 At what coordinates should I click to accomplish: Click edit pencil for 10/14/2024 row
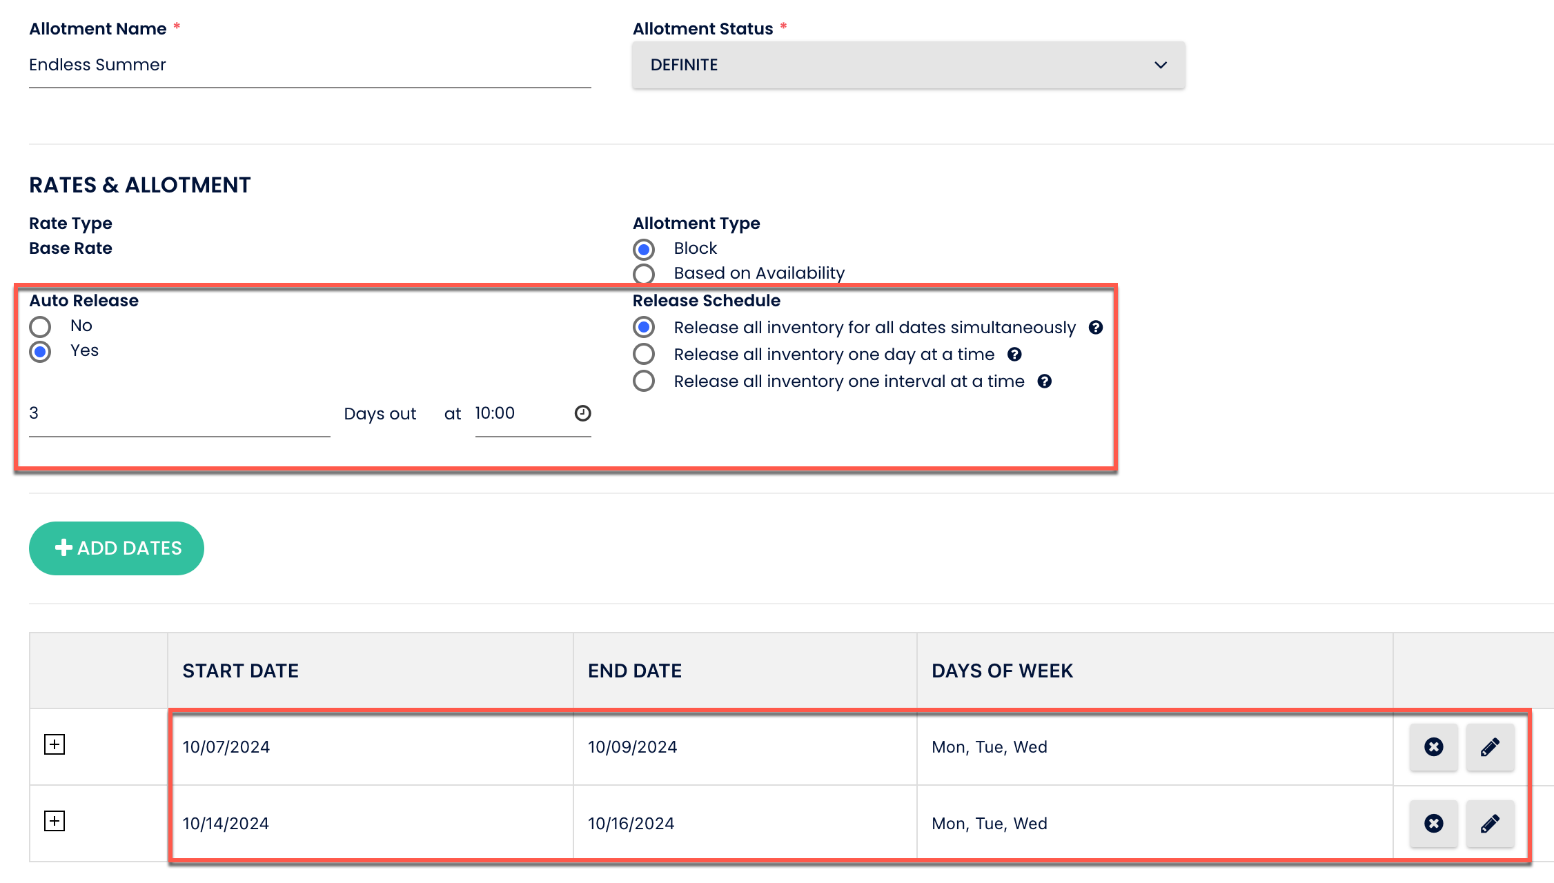click(1490, 823)
